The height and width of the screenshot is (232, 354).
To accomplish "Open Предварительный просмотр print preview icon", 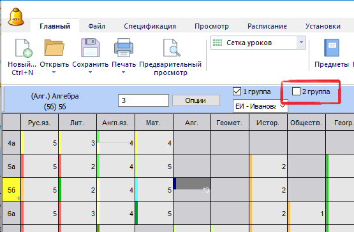I will (x=172, y=48).
